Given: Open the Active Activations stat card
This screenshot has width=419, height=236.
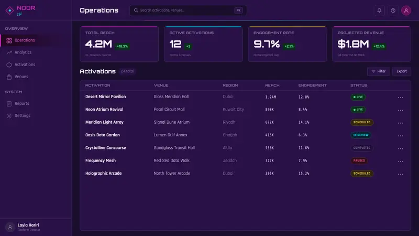Looking at the screenshot, I should click(x=203, y=44).
